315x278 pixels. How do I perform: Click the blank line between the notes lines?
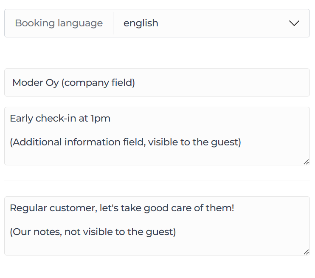pos(127,220)
